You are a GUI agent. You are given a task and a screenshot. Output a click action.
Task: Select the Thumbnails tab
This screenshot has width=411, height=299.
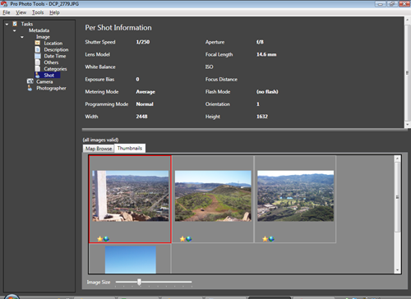tap(130, 148)
